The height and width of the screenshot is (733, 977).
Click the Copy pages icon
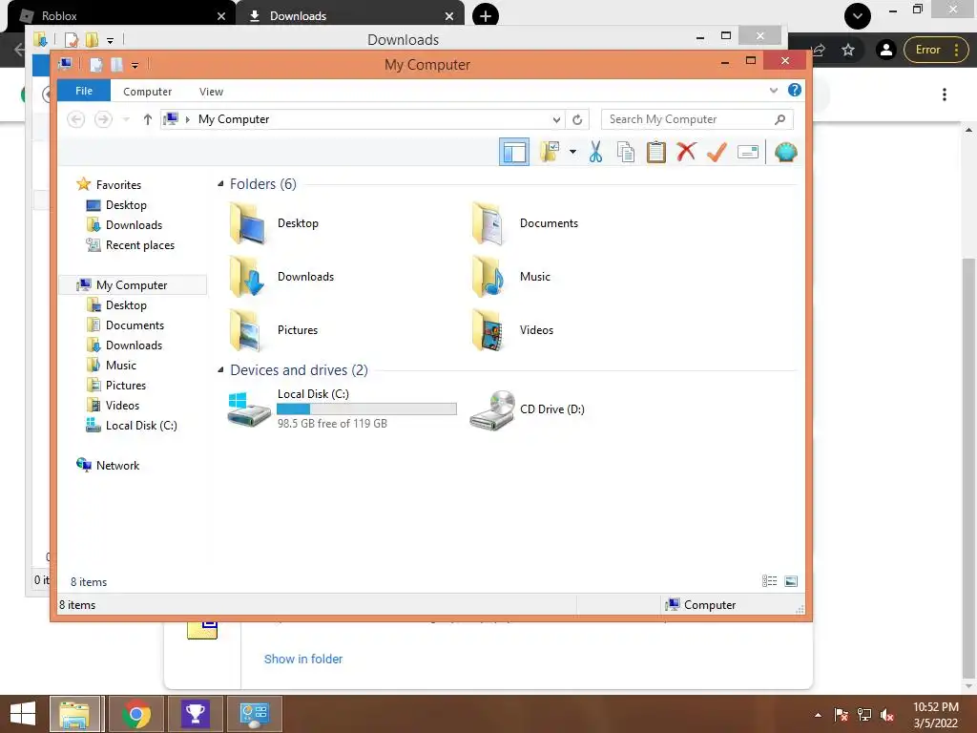tap(626, 152)
